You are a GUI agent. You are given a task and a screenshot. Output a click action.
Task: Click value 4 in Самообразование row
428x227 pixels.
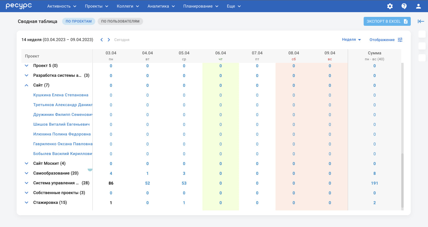[111, 173]
